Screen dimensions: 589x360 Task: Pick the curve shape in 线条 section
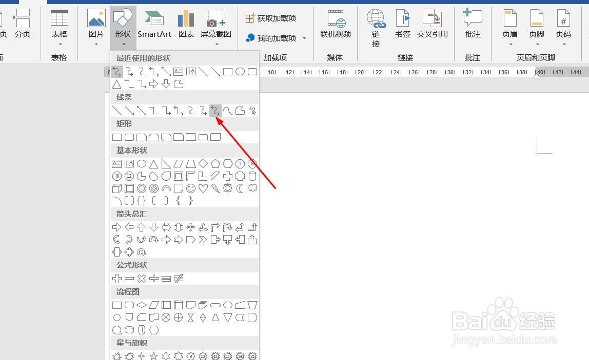pyautogui.click(x=228, y=111)
